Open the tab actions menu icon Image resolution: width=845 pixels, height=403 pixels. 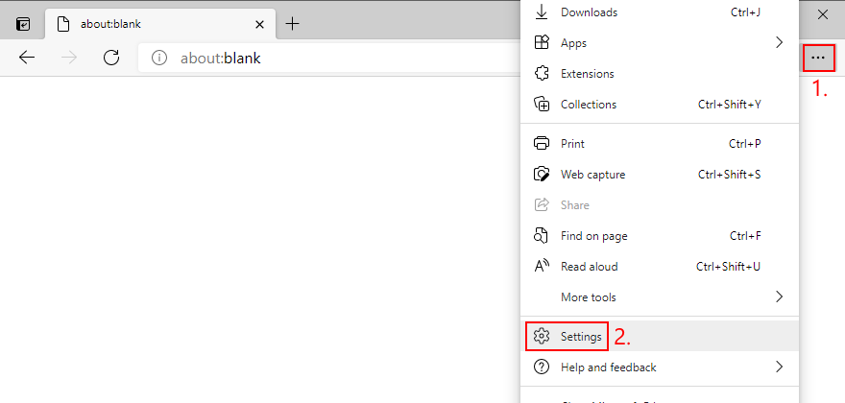coord(23,23)
